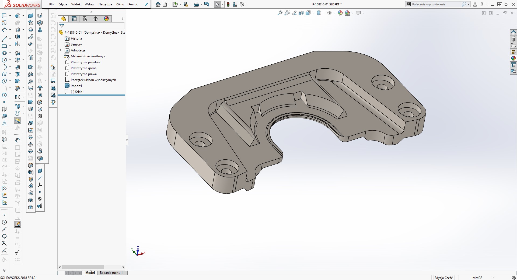Open SOLIDWORKS Resources home task pane tab
The height and width of the screenshot is (280, 517).
tap(513, 33)
